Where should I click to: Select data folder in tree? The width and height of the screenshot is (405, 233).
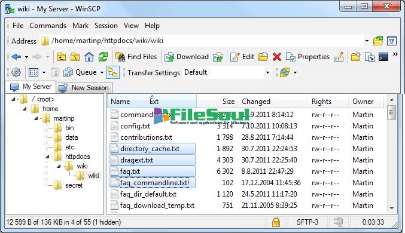(x=72, y=137)
